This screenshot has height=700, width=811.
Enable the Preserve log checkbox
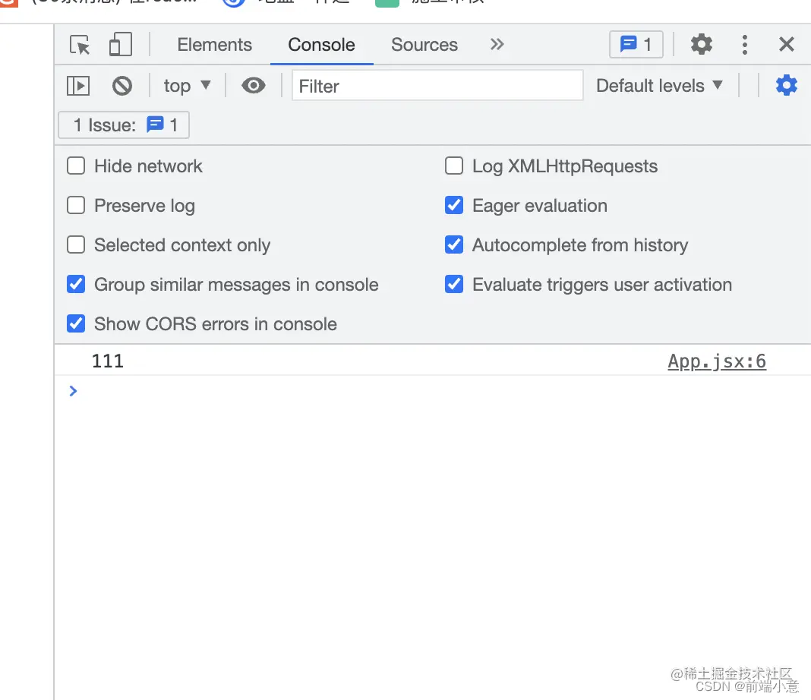point(76,205)
